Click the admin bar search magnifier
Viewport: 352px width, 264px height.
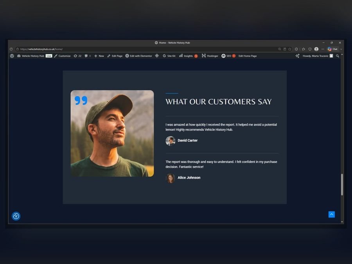pyautogui.click(x=338, y=56)
